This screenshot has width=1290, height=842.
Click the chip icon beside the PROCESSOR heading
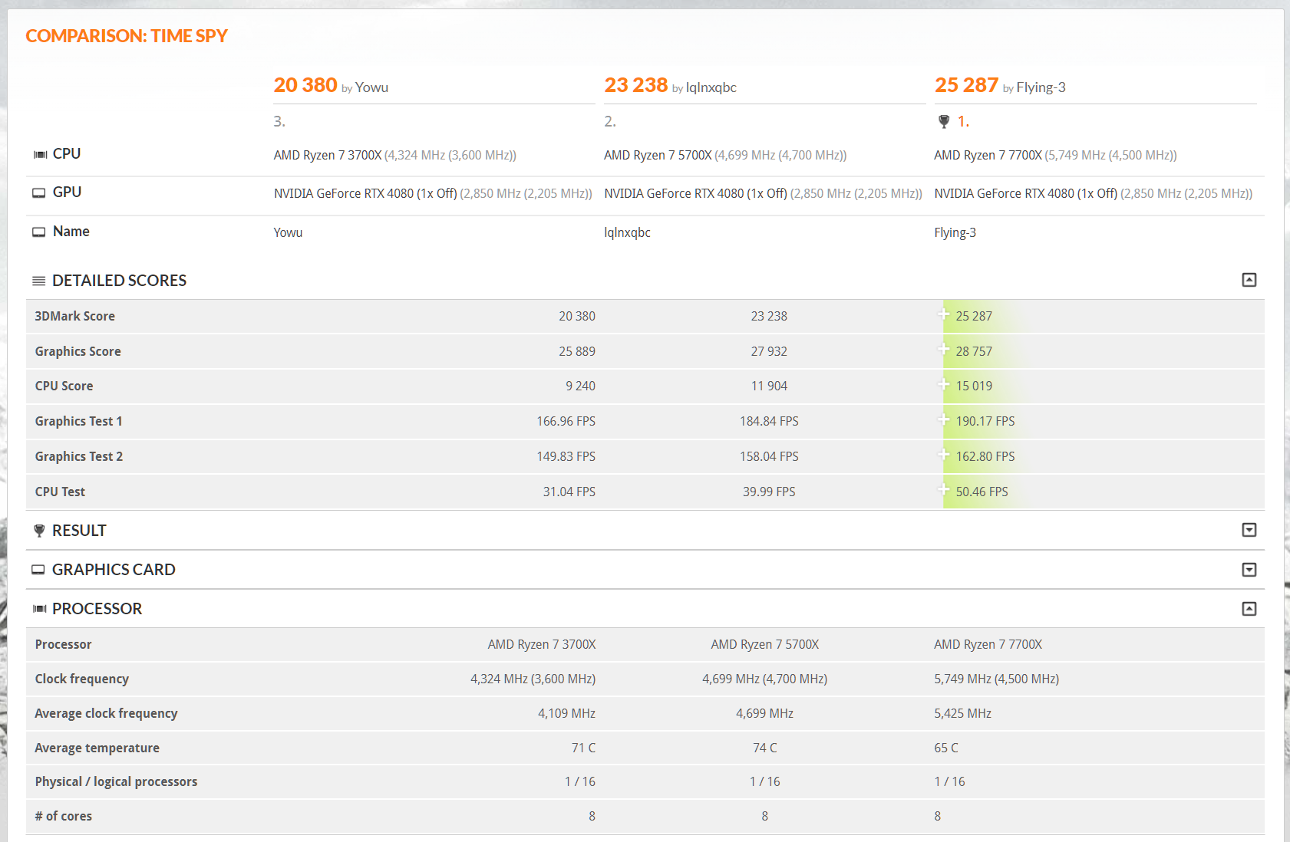pyautogui.click(x=40, y=609)
